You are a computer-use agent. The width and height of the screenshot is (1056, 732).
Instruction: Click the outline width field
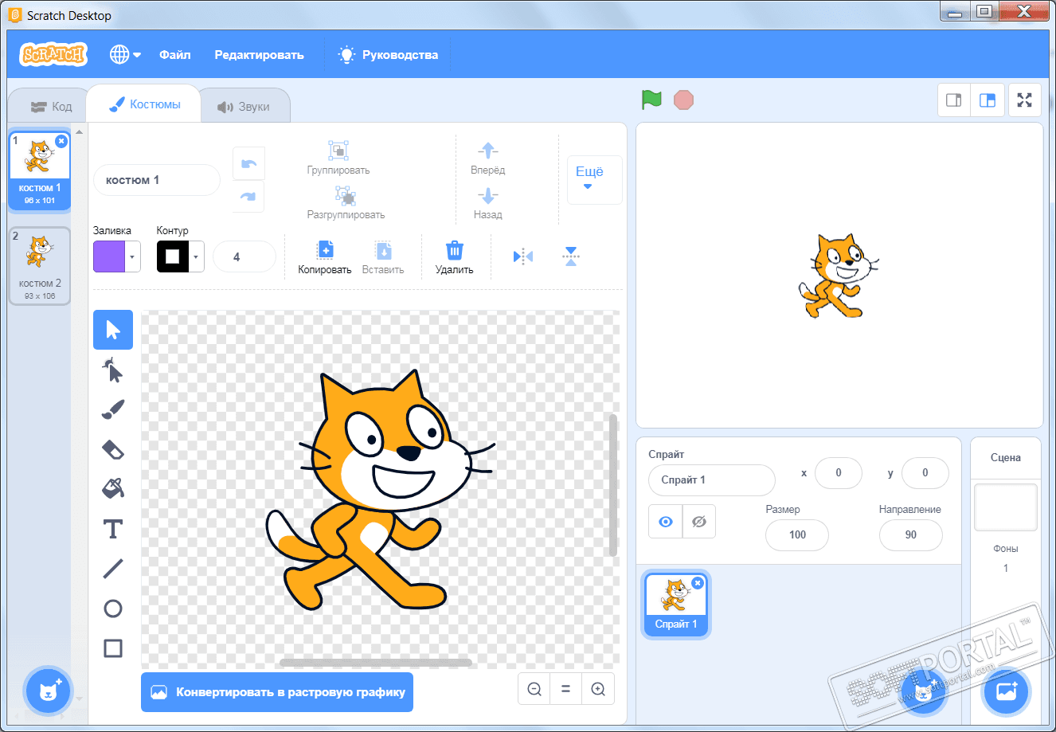tap(244, 256)
